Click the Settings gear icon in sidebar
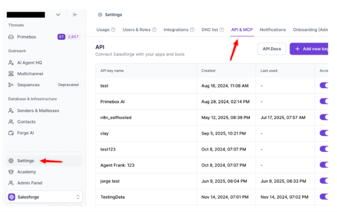Viewport: 337px width, 212px height. pyautogui.click(x=11, y=161)
